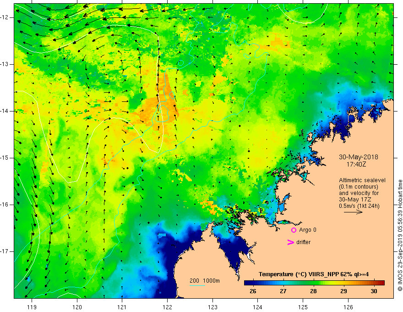Click the "200 1000m" isobath label
Image resolution: width=403 pixels, height=312 pixels.
205,281
